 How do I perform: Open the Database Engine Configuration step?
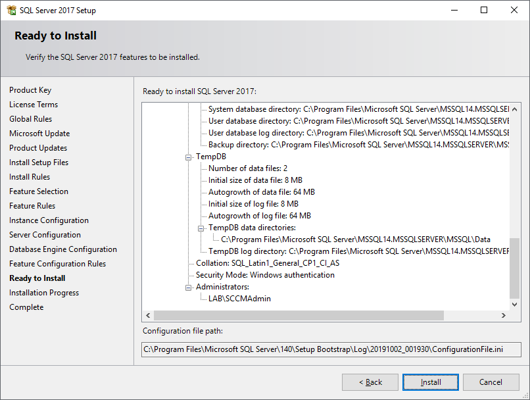[x=63, y=249]
